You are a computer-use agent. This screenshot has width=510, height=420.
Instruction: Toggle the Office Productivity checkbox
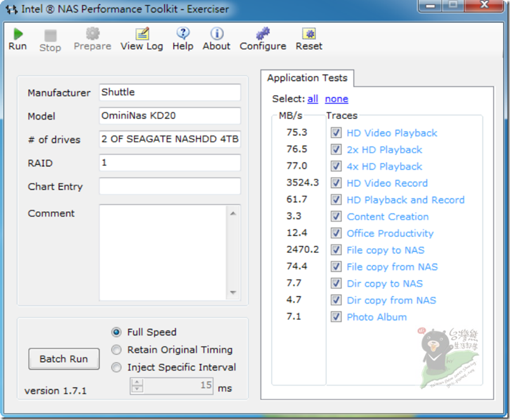click(336, 233)
